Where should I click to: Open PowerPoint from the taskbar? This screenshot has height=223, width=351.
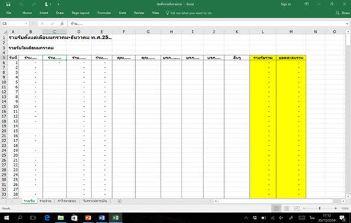click(88, 218)
